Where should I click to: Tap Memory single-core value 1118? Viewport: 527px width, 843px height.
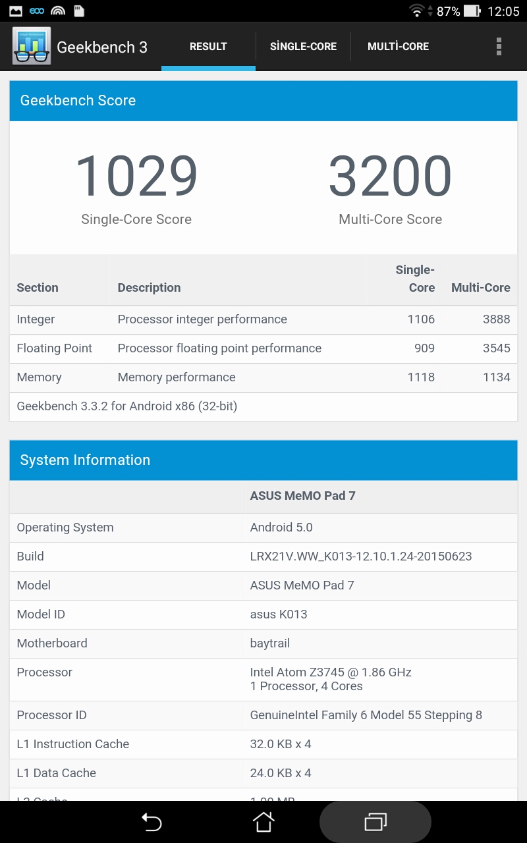click(421, 377)
